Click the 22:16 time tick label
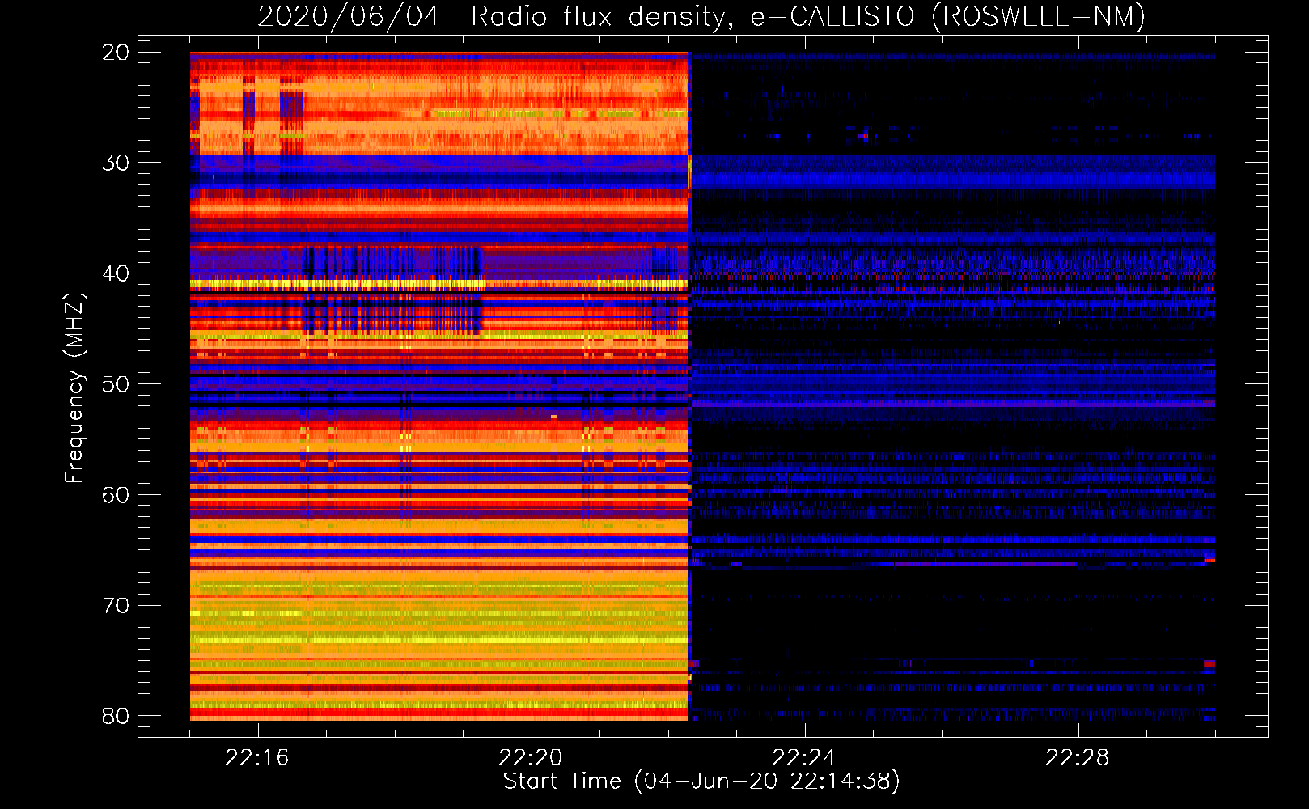The height and width of the screenshot is (809, 1309). click(x=257, y=758)
